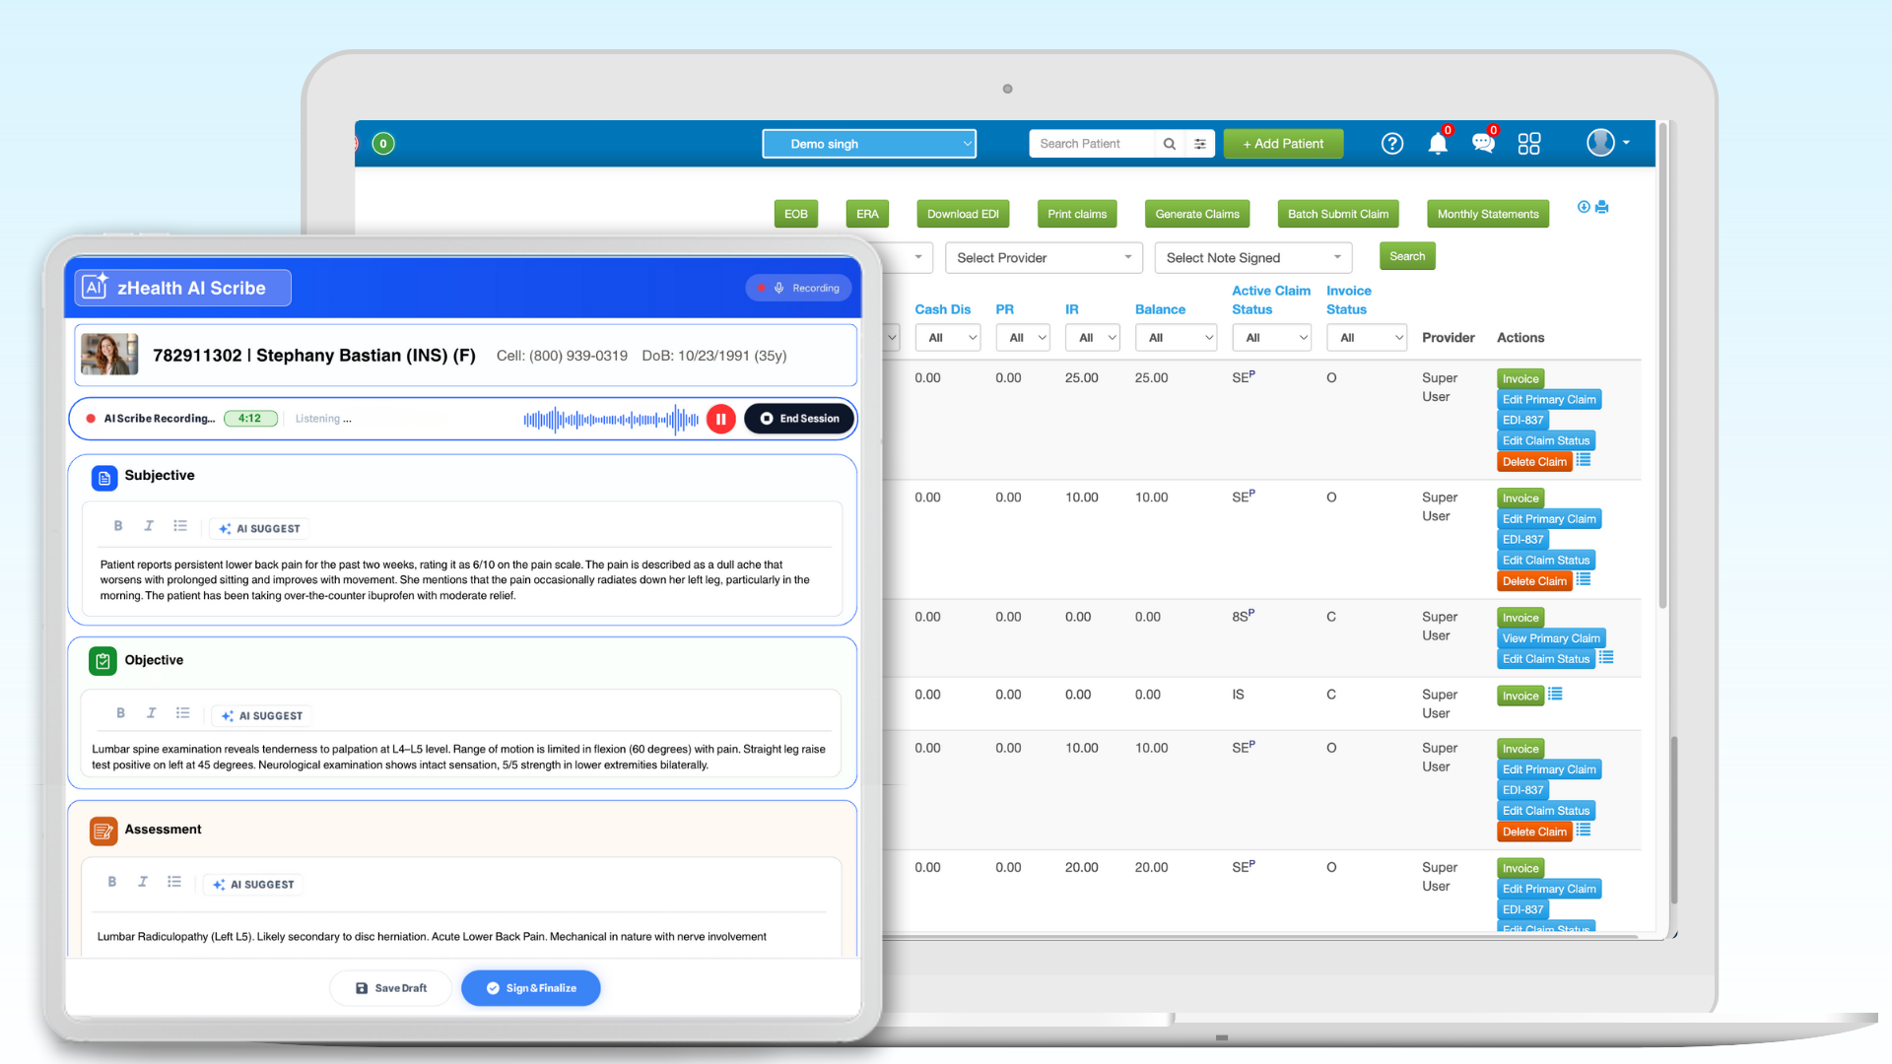Image resolution: width=1892 pixels, height=1064 pixels.
Task: Click the End Session button
Action: coord(799,419)
